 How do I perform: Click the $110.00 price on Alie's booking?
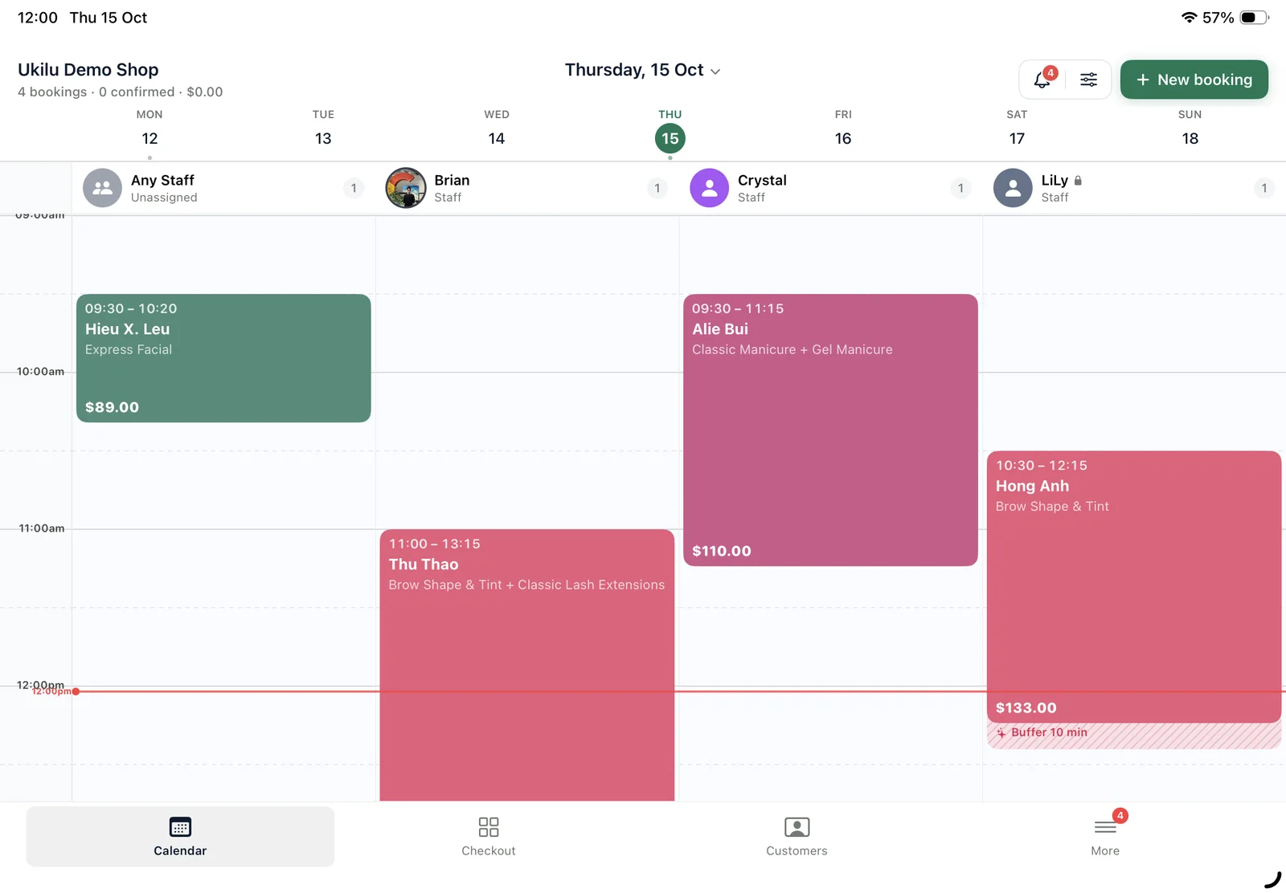coord(722,551)
